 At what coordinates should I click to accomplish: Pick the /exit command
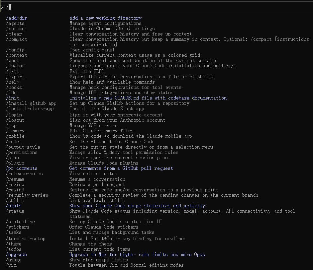click(13, 71)
